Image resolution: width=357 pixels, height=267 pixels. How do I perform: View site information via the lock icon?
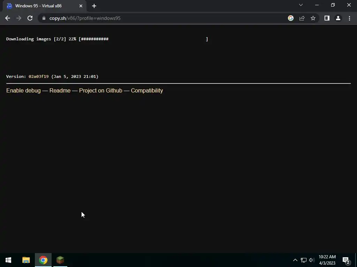[x=44, y=18]
